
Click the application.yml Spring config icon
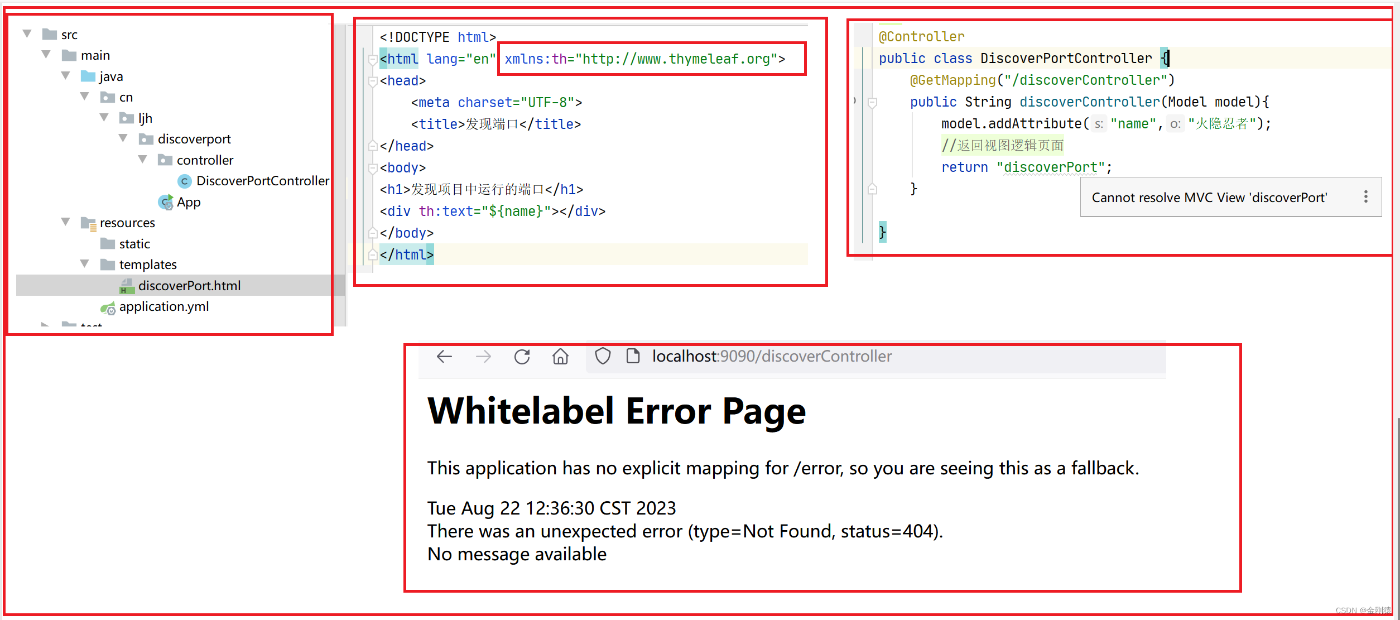[108, 307]
